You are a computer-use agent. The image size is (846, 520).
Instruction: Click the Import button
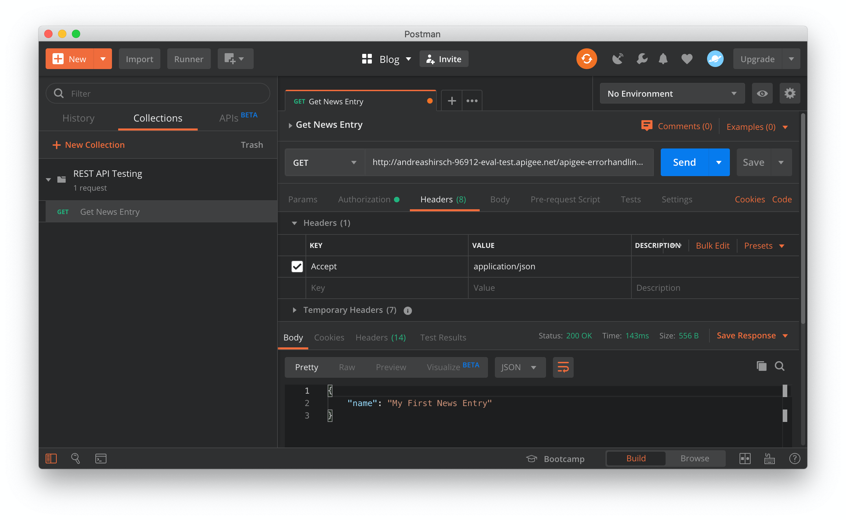(x=139, y=59)
